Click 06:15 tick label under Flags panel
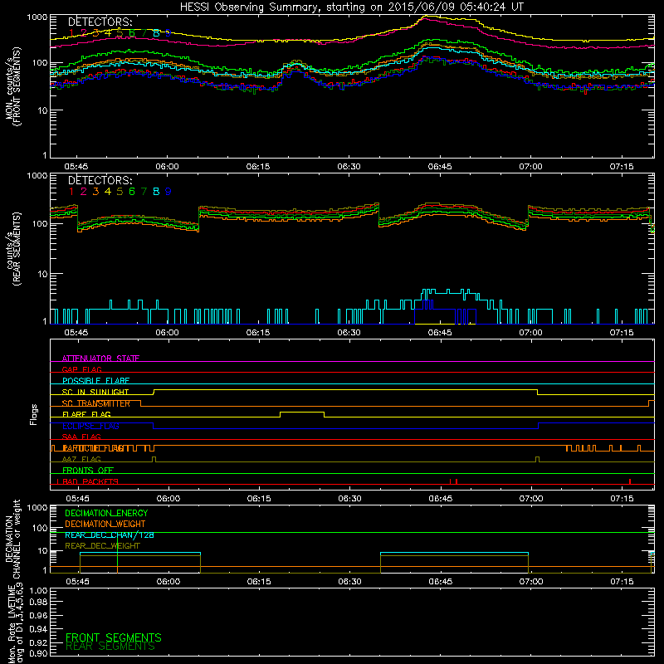664x664 pixels. (x=259, y=499)
